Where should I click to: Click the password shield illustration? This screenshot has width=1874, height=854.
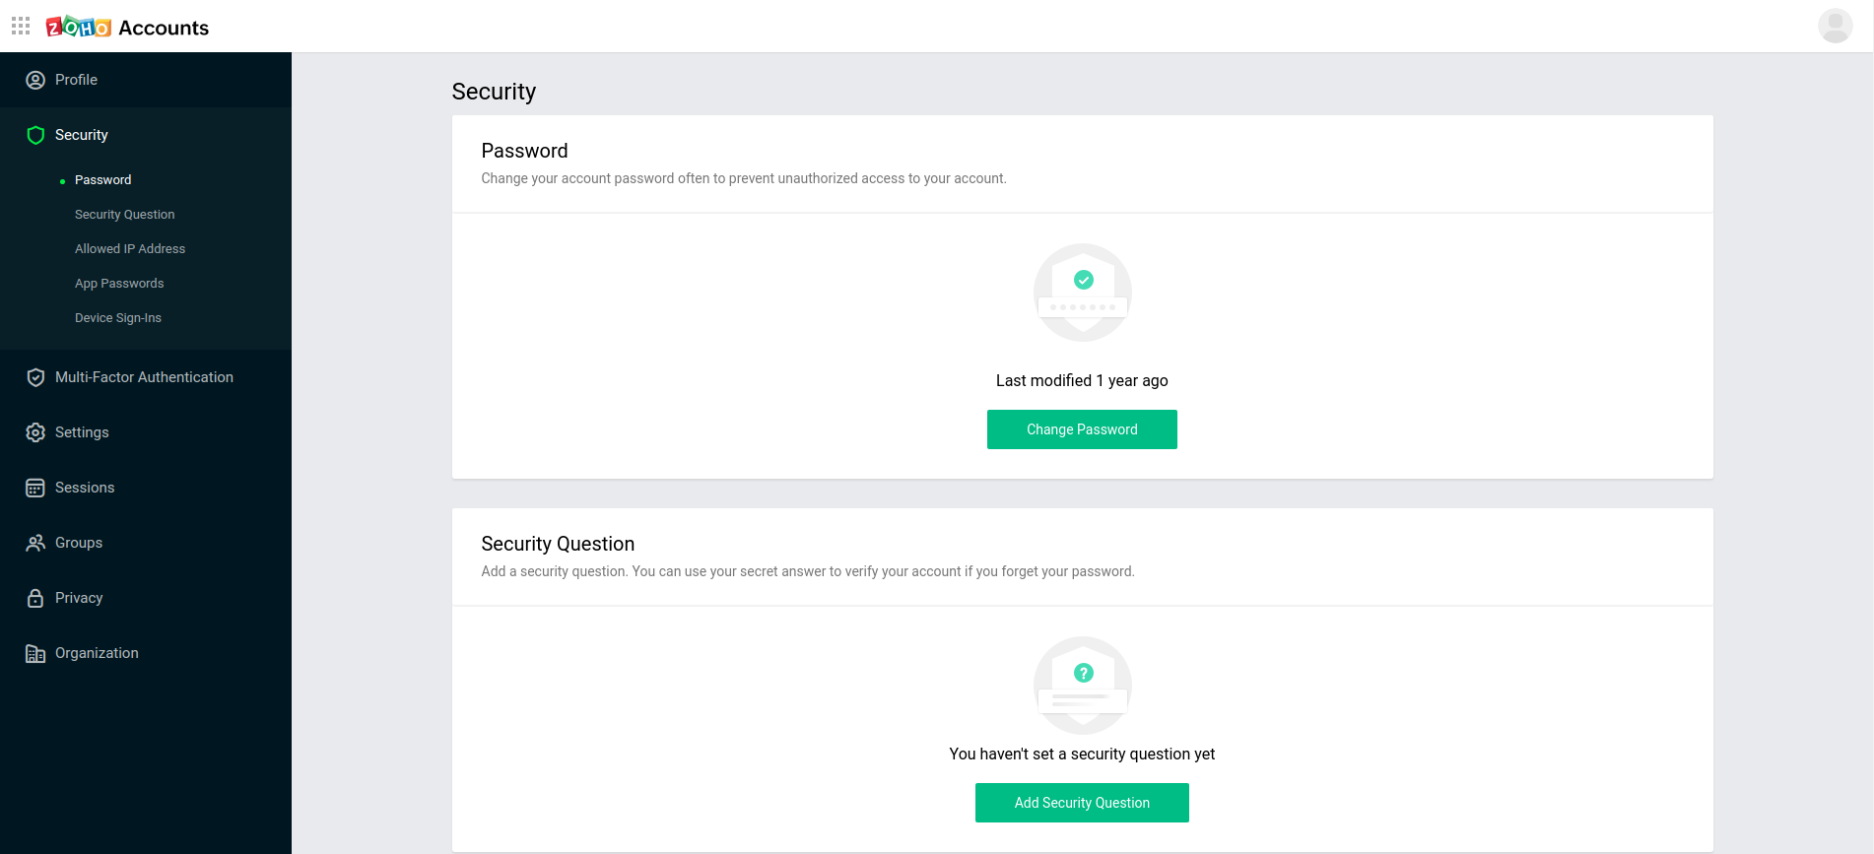pos(1082,293)
